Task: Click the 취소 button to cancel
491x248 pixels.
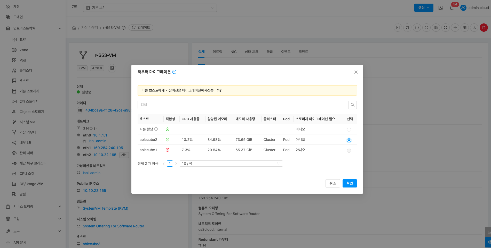Action: point(332,183)
